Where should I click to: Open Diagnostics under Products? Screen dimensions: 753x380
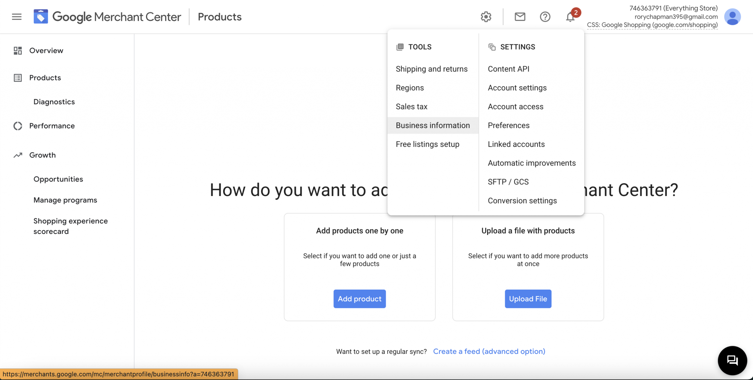54,102
